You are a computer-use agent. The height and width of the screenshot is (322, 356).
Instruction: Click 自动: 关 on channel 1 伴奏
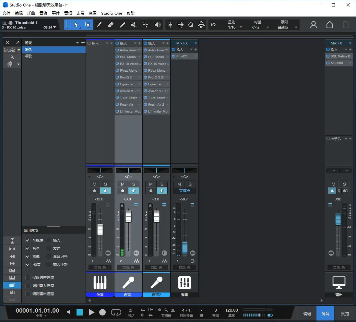pos(100,267)
